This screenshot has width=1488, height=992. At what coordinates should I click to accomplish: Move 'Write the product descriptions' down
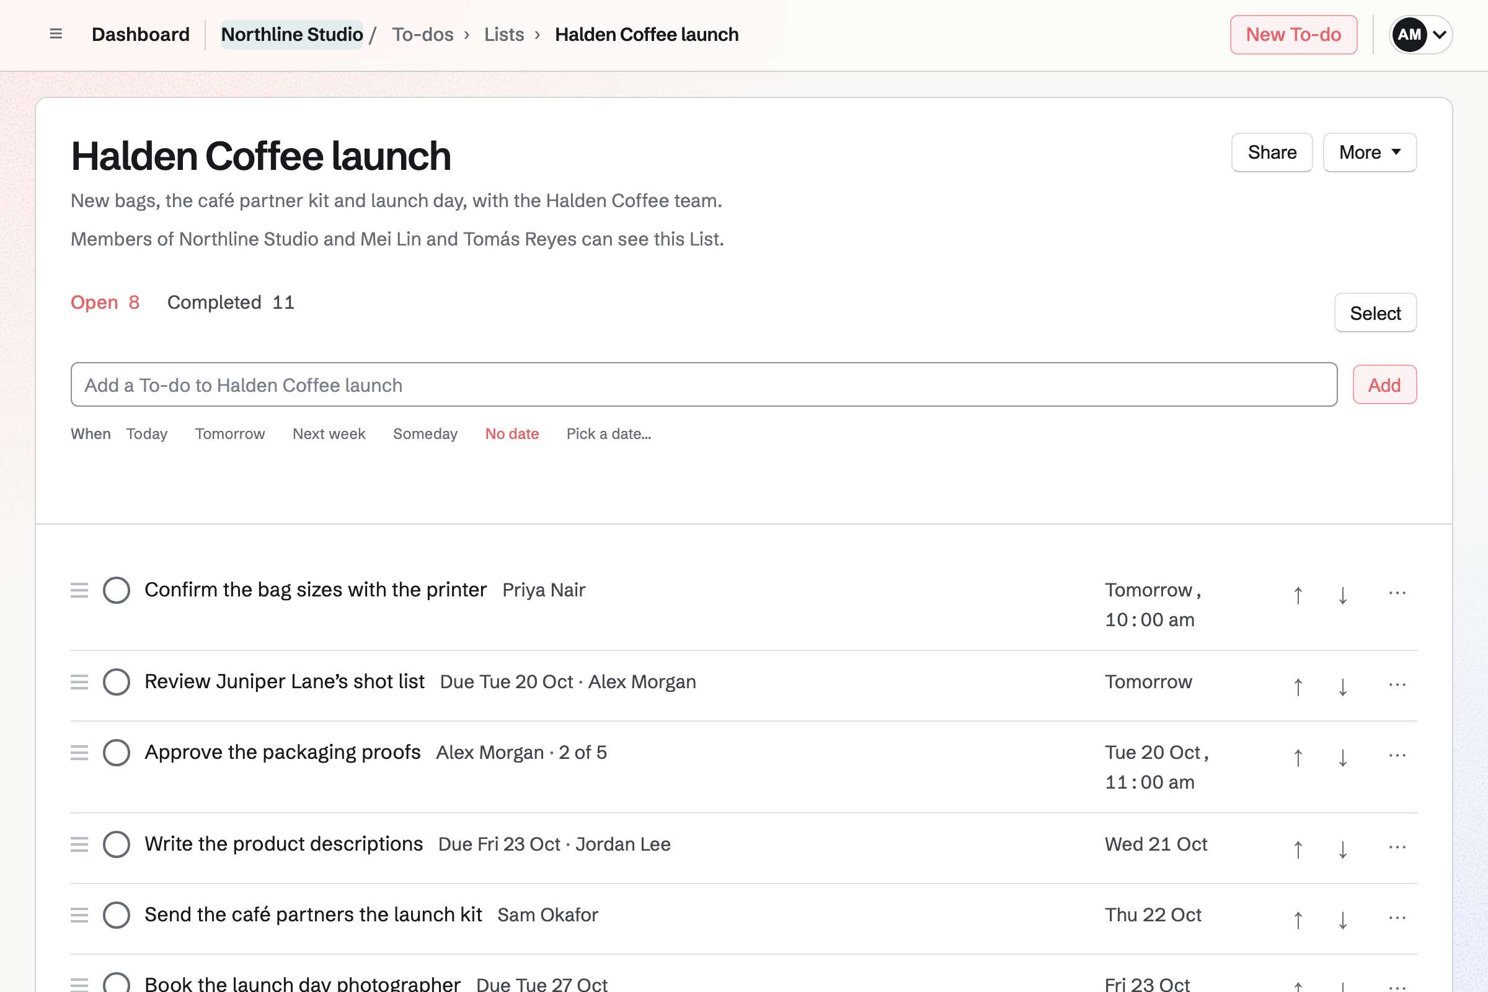pos(1342,849)
